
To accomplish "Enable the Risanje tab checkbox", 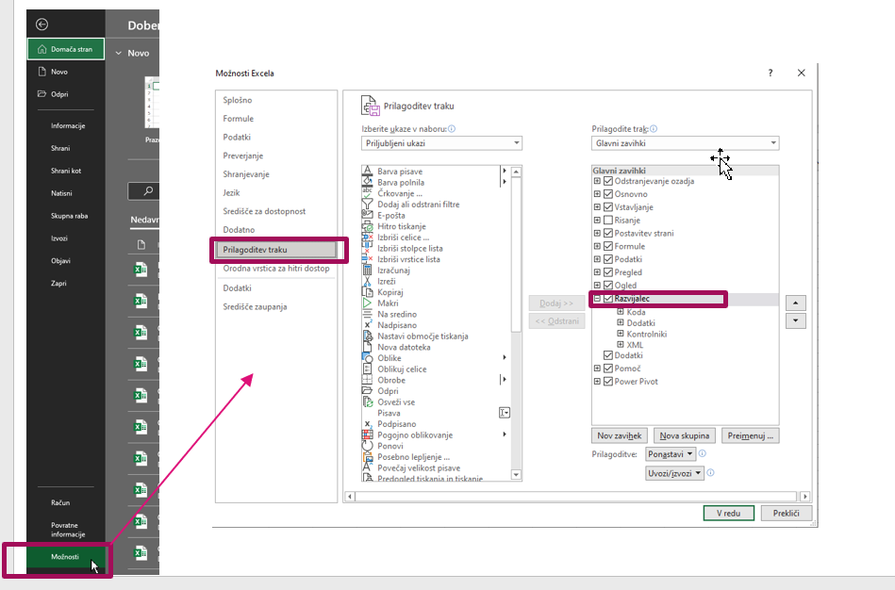I will [608, 221].
